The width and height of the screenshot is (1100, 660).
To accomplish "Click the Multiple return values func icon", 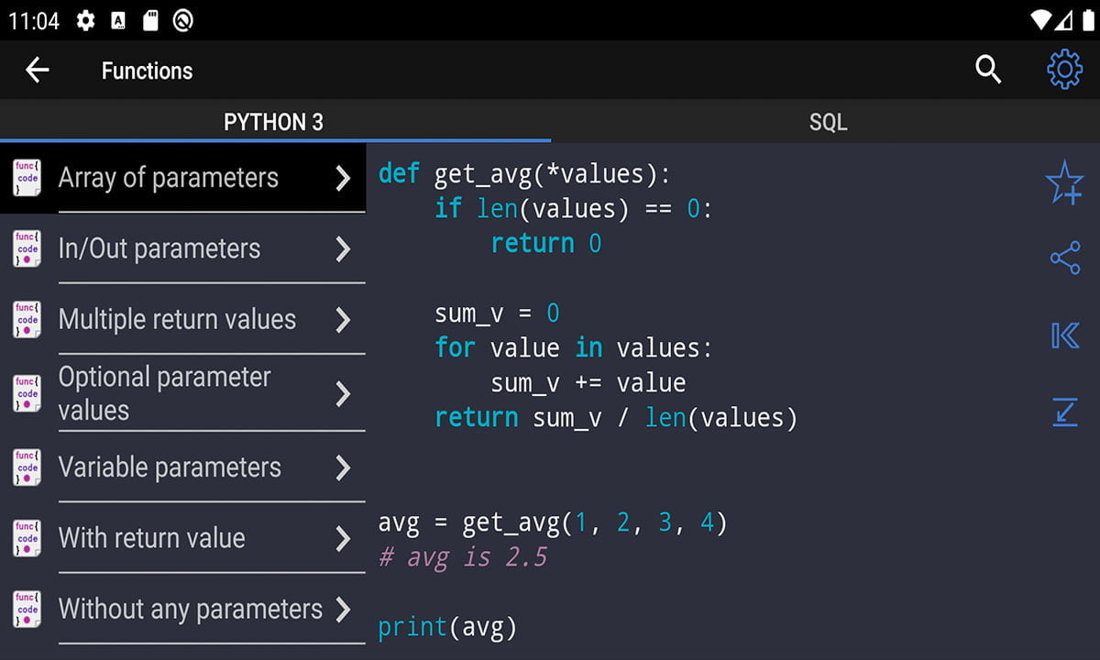I will coord(27,319).
